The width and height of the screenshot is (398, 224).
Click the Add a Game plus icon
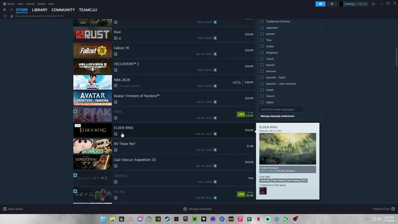point(5,209)
